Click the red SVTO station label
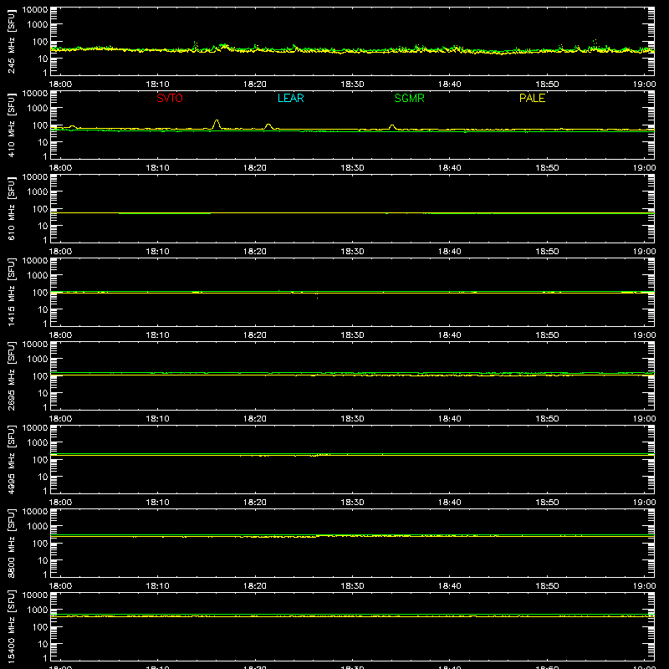The width and height of the screenshot is (669, 669). pyautogui.click(x=170, y=98)
